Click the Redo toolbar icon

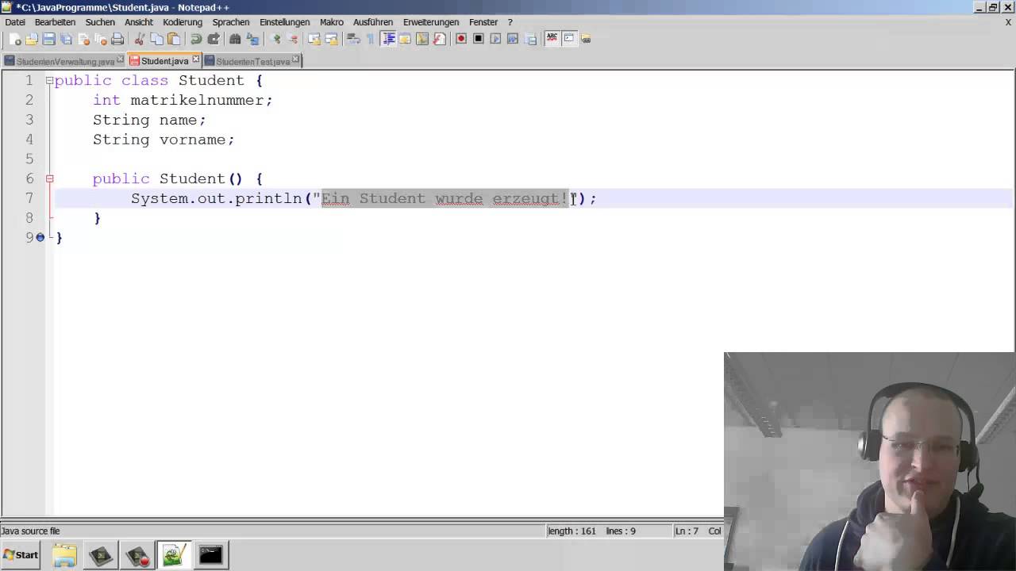click(214, 39)
